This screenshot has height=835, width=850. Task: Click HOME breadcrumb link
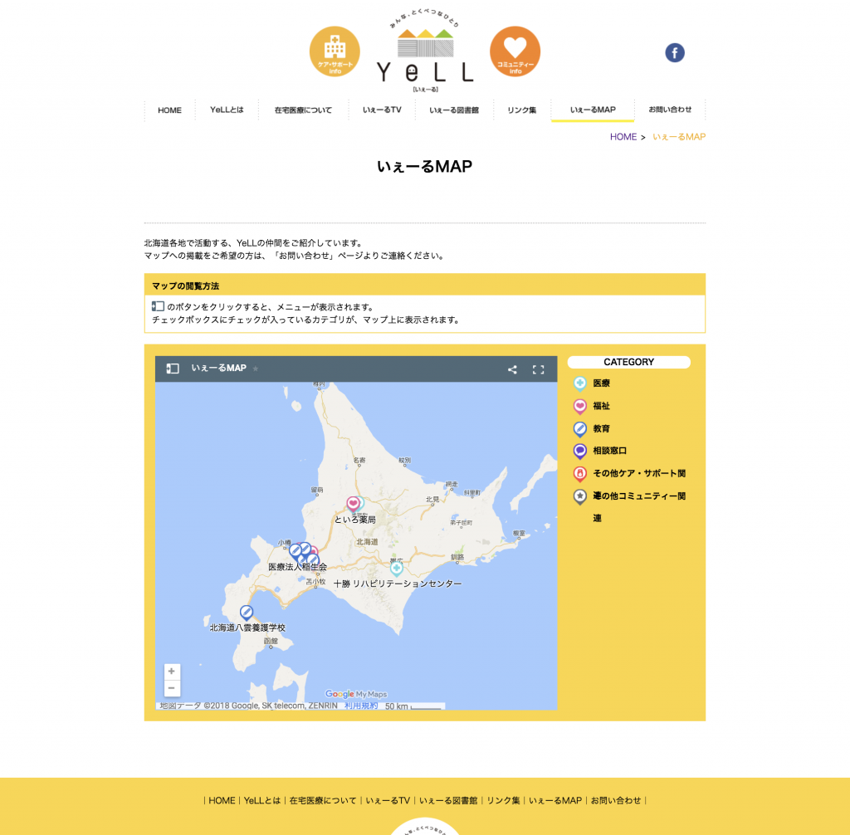click(x=623, y=137)
